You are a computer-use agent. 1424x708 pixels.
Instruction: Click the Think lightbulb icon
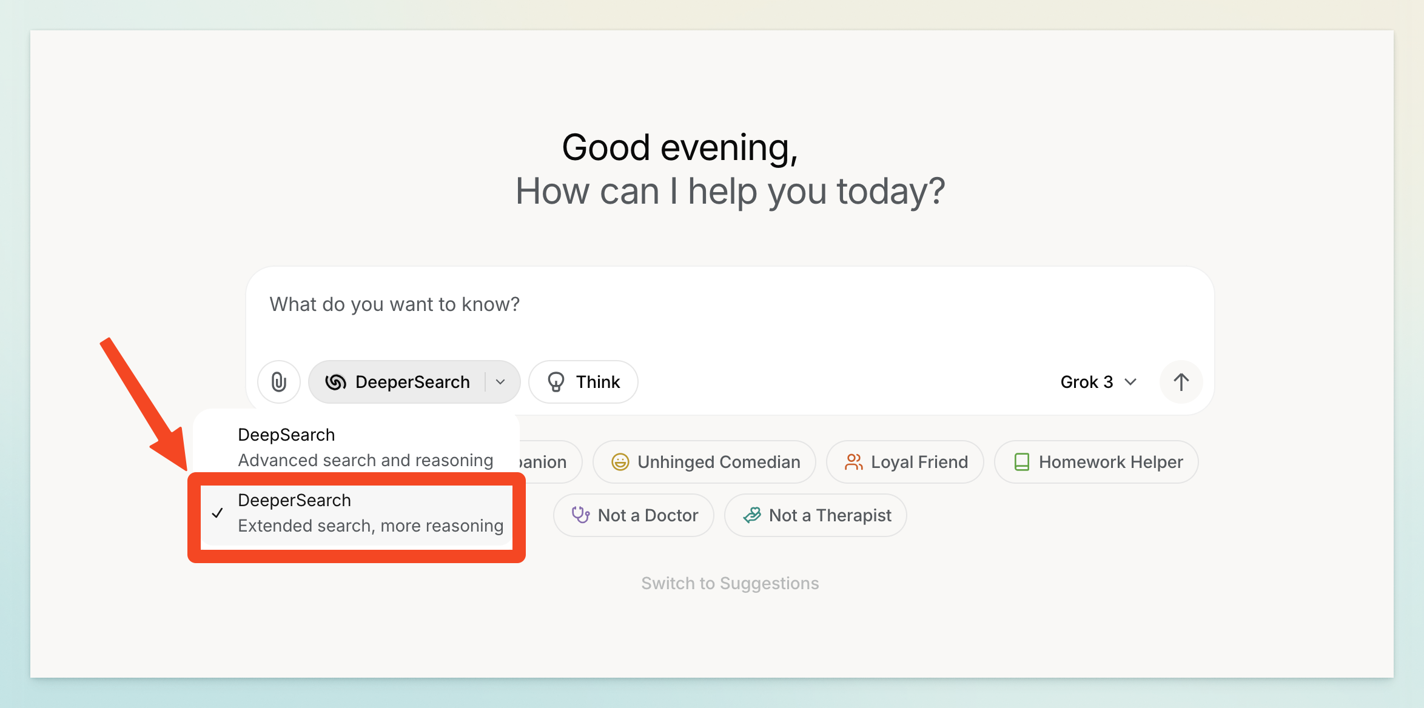[x=556, y=382]
